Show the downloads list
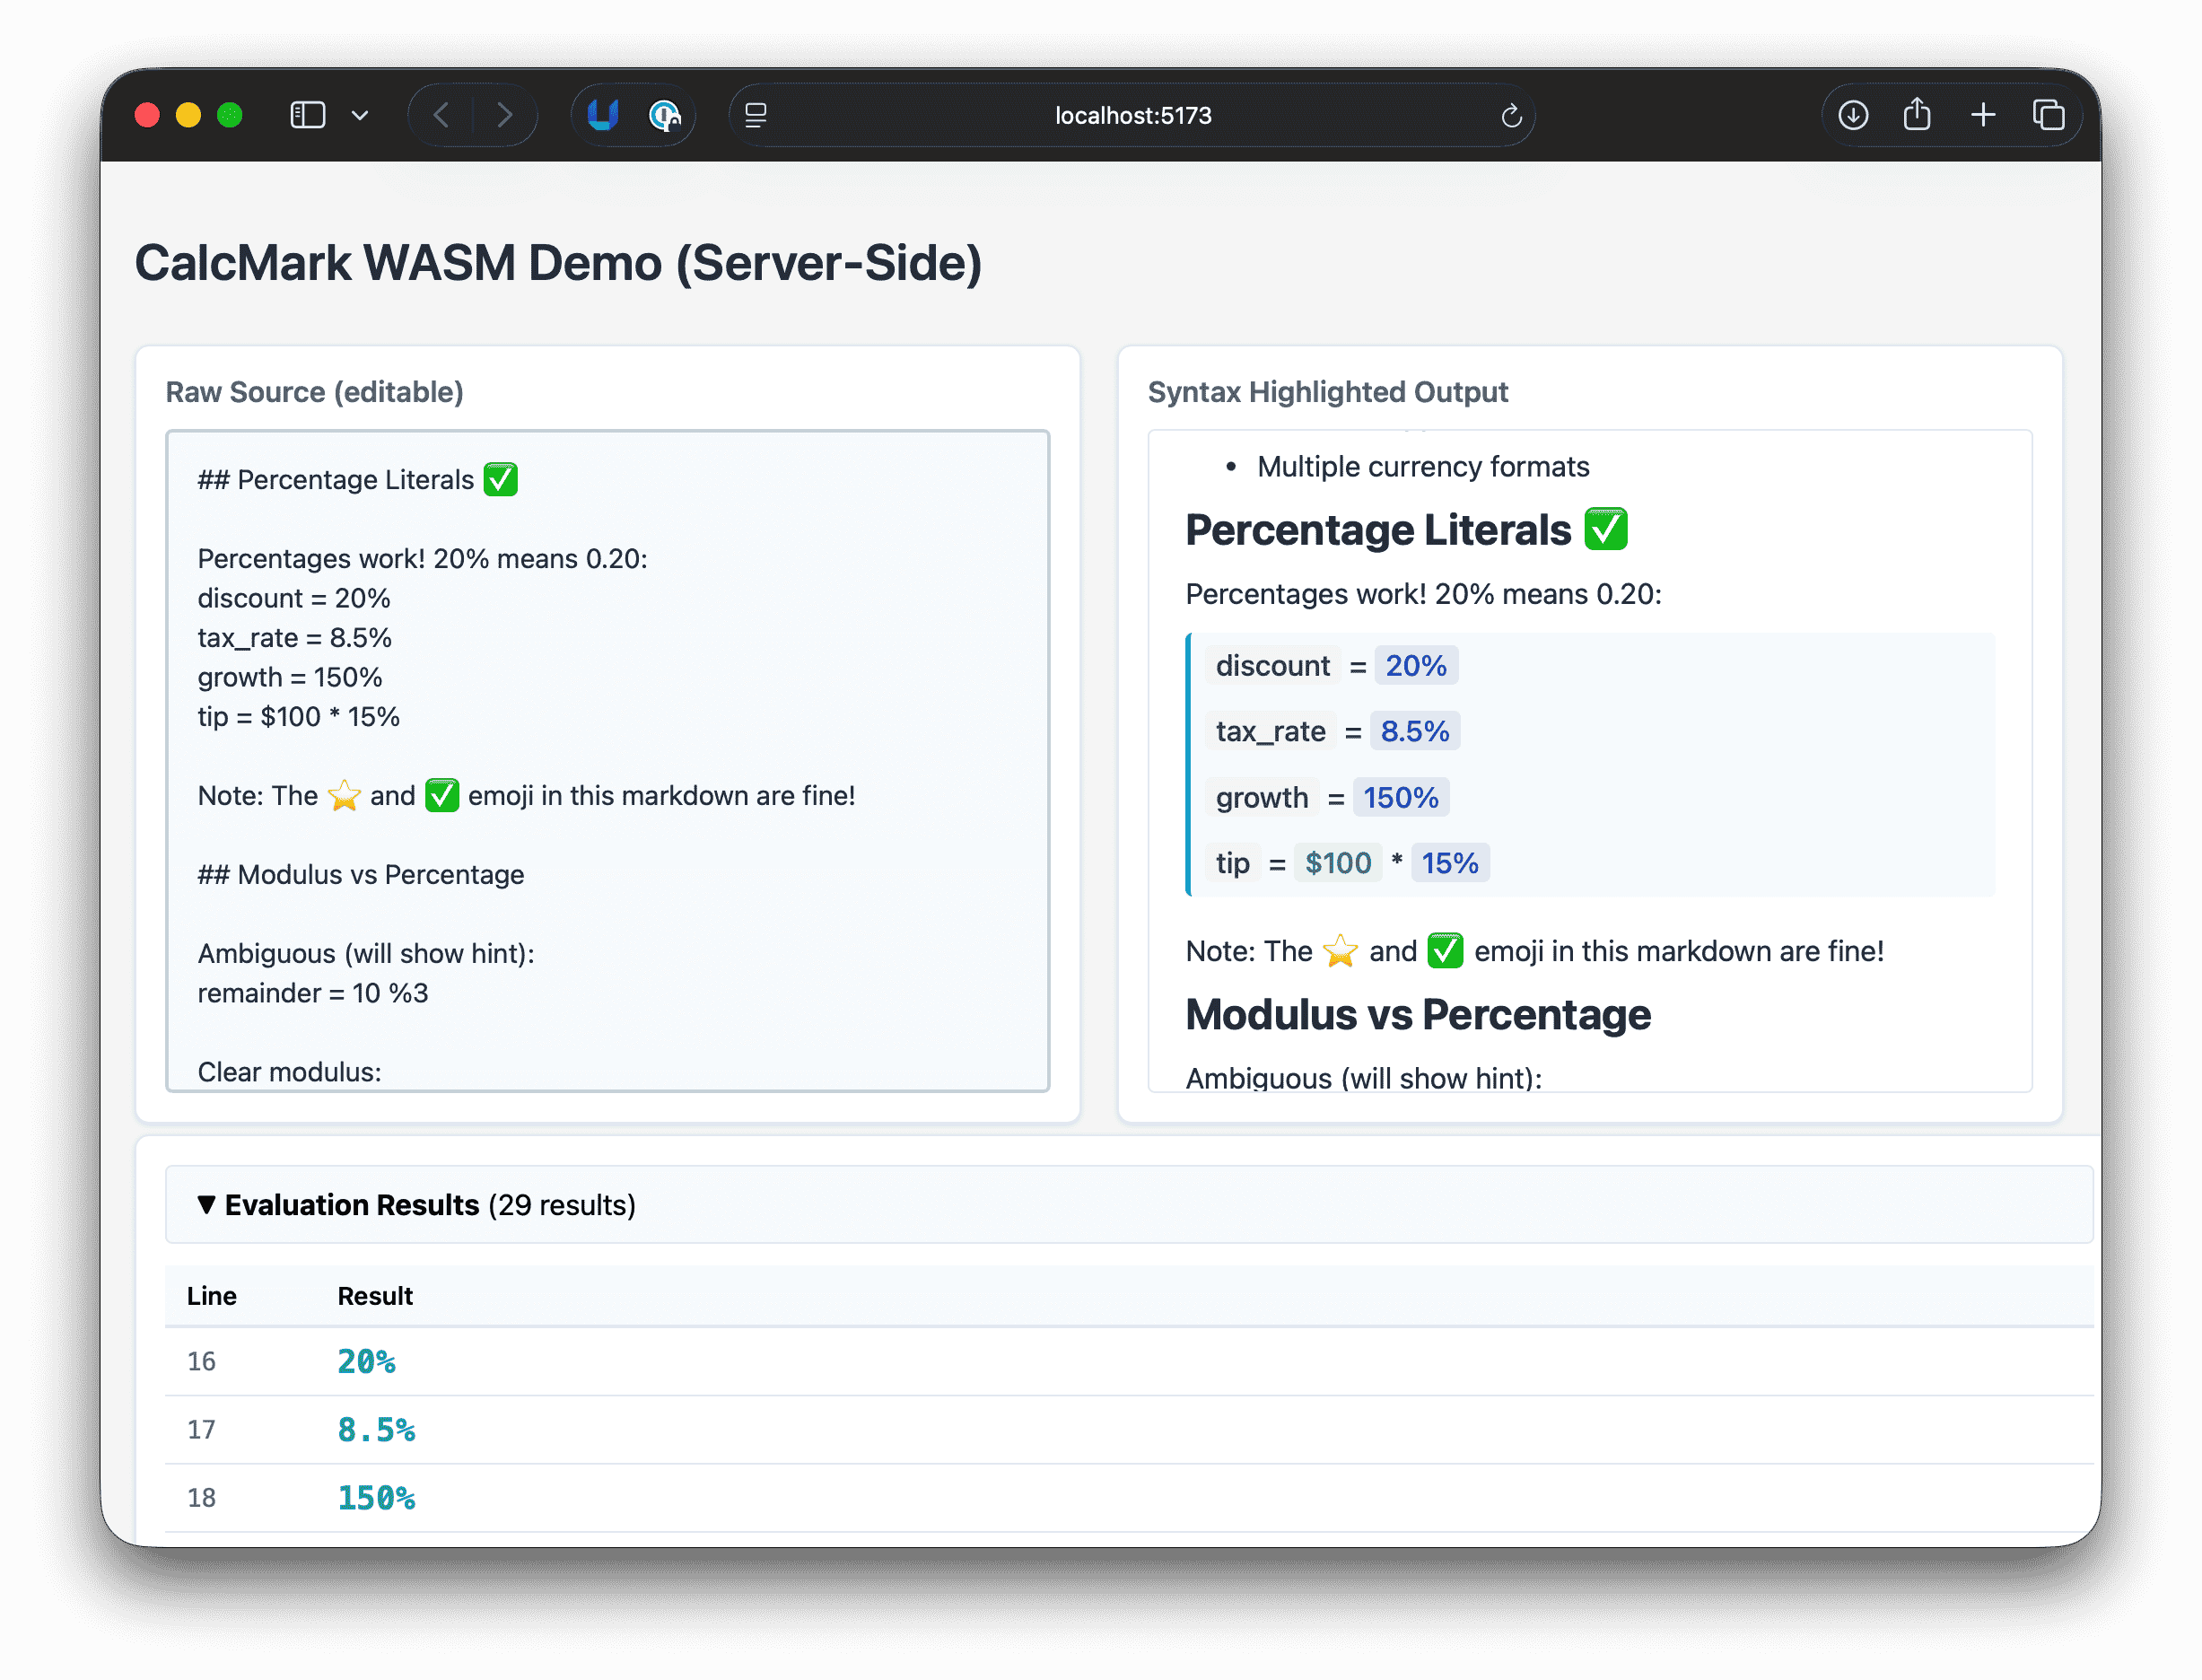This screenshot has width=2202, height=1680. [1853, 115]
